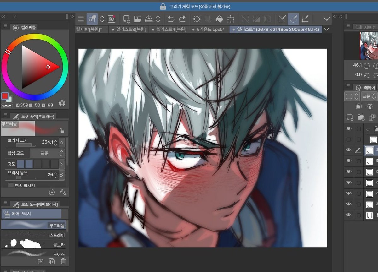Click sub view reference thumbnail
Viewport: 378px width, 272px height.
click(x=369, y=46)
